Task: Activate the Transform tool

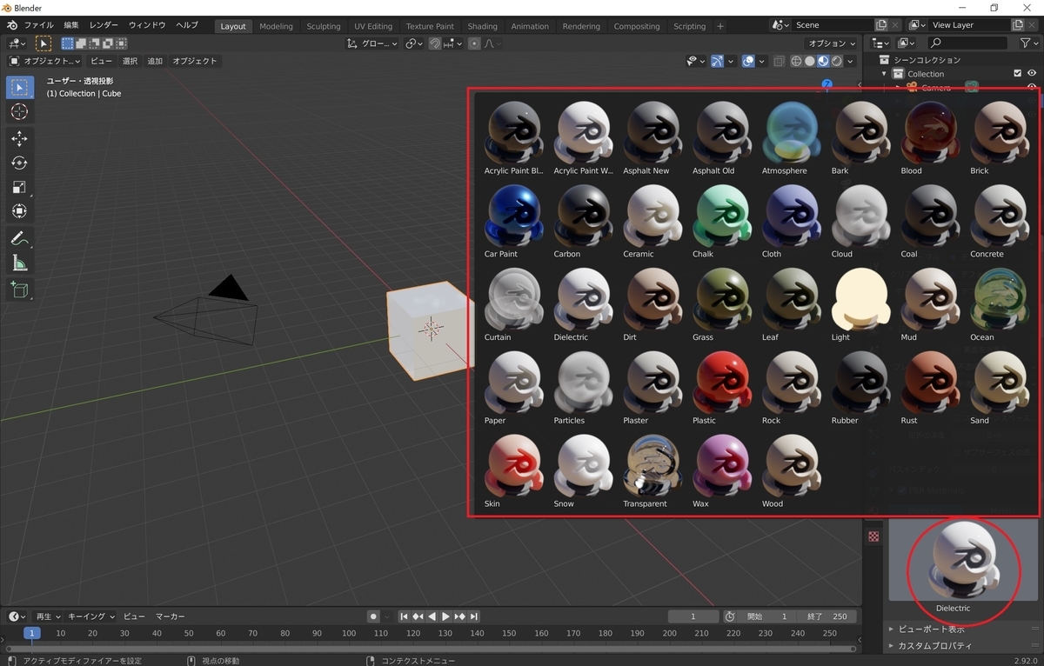Action: [19, 211]
